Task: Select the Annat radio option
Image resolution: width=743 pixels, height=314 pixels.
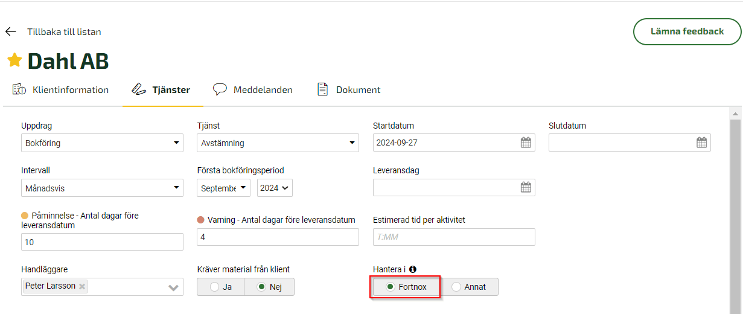Action: tap(469, 287)
